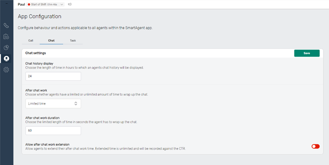This screenshot has height=165, width=329.
Task: Click the up-down arrows on Limited time
Action: (x=76, y=103)
